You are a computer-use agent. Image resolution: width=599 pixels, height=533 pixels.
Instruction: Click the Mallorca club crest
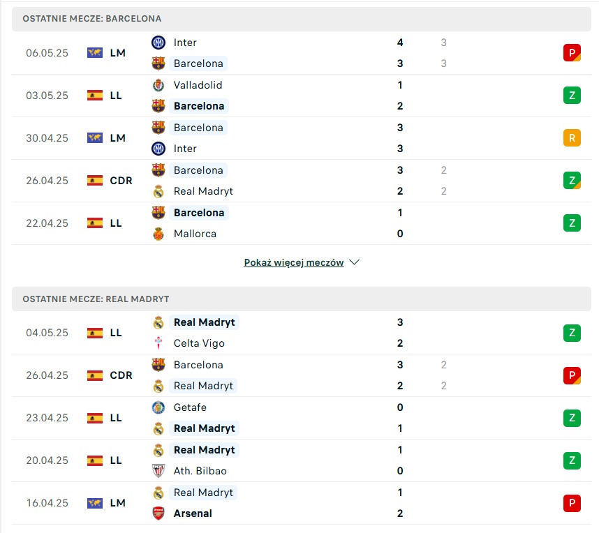(x=158, y=234)
